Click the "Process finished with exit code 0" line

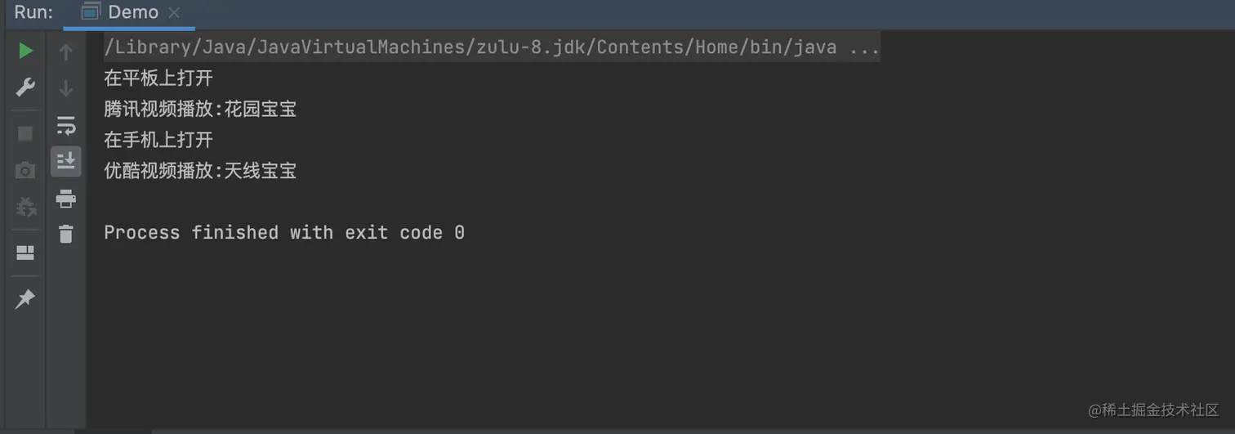(x=284, y=233)
